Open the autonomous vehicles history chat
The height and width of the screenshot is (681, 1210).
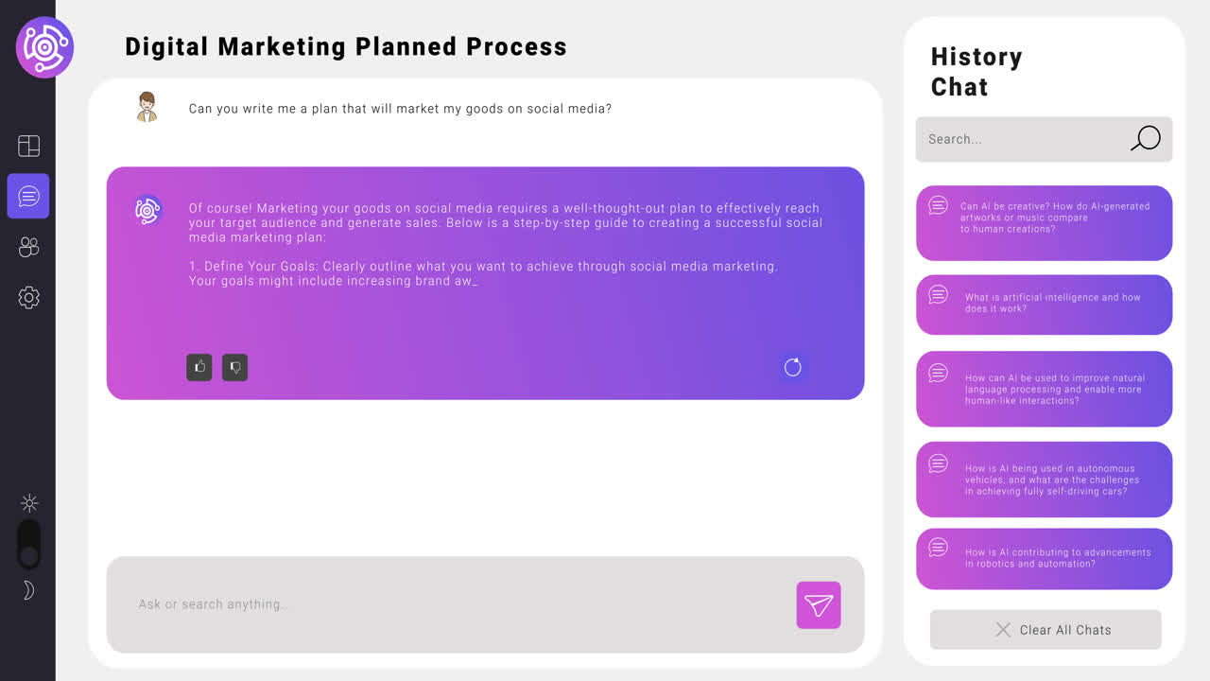pos(1044,480)
